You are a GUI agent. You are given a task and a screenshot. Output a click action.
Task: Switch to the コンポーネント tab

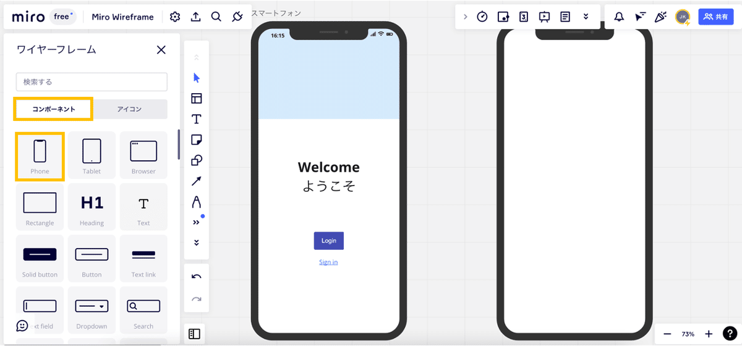coord(54,109)
